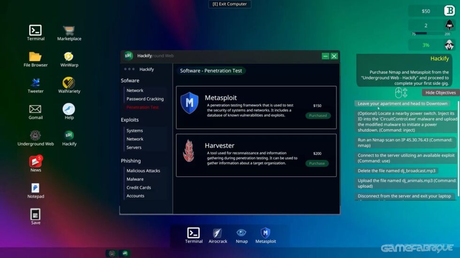Click the $50 balance value
This screenshot has width=460, height=258.
point(426,11)
